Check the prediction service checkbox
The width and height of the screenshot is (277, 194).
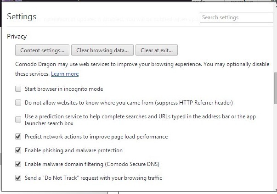pyautogui.click(x=18, y=120)
